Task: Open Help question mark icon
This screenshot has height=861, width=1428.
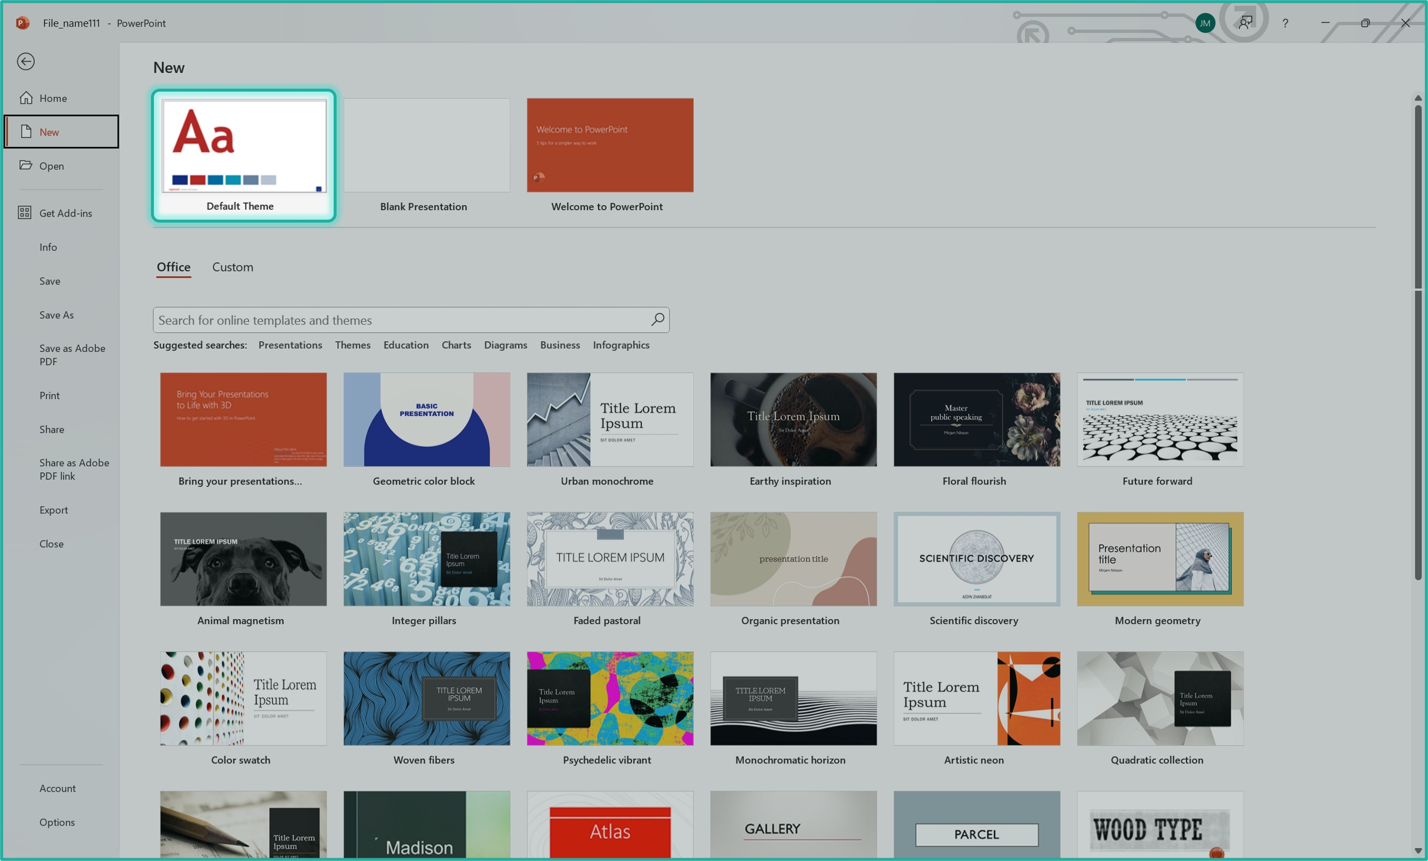Action: (x=1285, y=23)
